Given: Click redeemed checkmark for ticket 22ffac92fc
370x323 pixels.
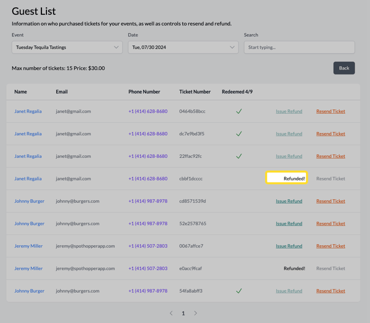Looking at the screenshot, I should (239, 156).
